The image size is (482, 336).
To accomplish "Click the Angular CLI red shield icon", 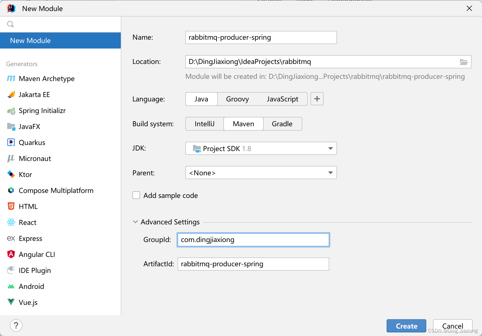I will click(11, 254).
